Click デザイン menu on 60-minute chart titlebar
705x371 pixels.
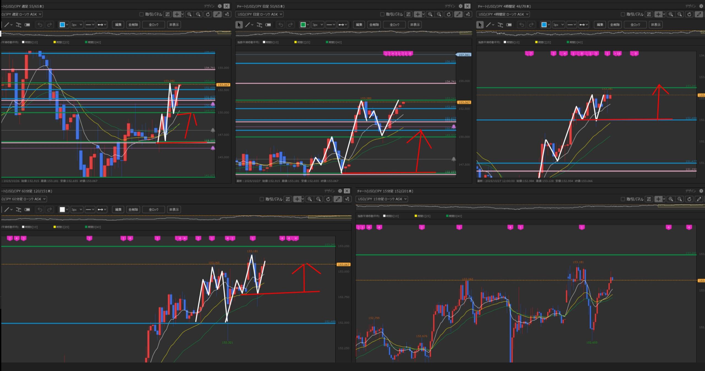click(x=329, y=191)
